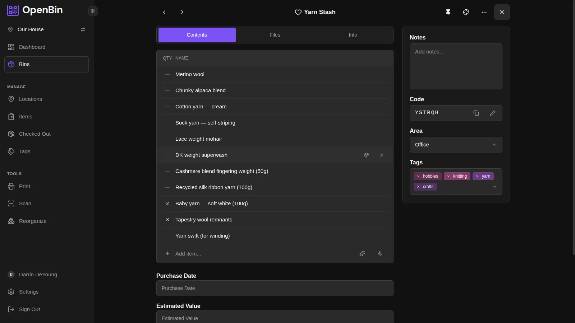Favorite Yarn Stash with the heart icon
The image size is (575, 323).
(x=298, y=12)
